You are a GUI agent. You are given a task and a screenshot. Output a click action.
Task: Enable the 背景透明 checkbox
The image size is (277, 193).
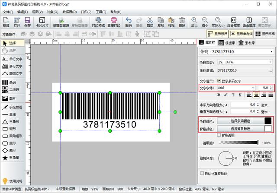coord(219,135)
